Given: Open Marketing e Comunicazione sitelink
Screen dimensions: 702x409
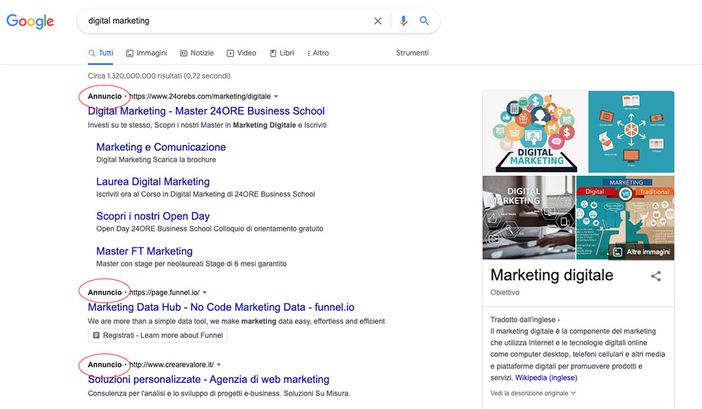Looking at the screenshot, I should pos(161,147).
